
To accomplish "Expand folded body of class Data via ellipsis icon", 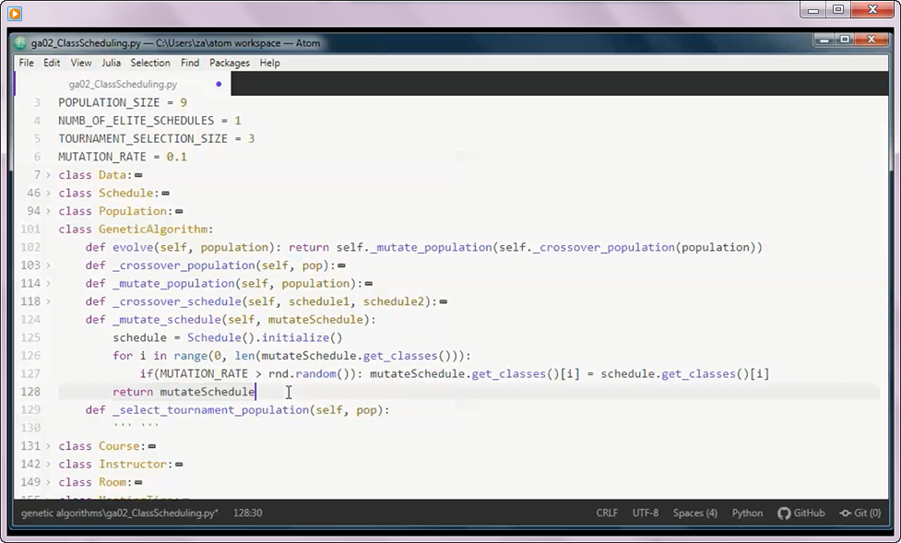I will (x=138, y=174).
